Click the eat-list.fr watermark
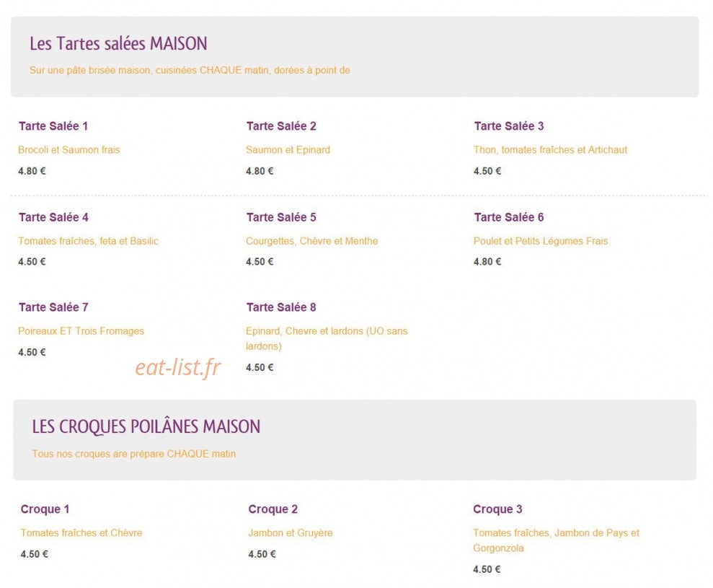This screenshot has height=588, width=713. click(178, 367)
